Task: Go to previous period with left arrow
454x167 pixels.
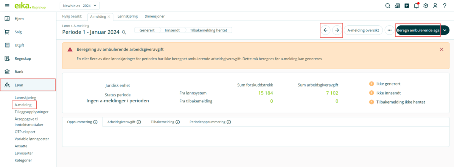Action: [326, 30]
